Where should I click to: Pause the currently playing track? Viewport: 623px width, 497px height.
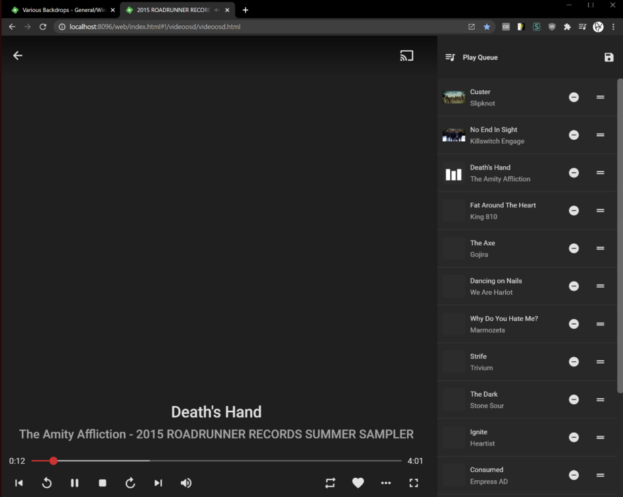(x=75, y=482)
